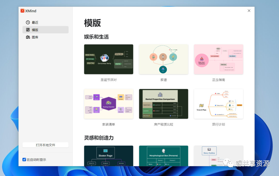The width and height of the screenshot is (279, 176).
Task: Click the 打开本地文件 button
Action: pyautogui.click(x=45, y=145)
